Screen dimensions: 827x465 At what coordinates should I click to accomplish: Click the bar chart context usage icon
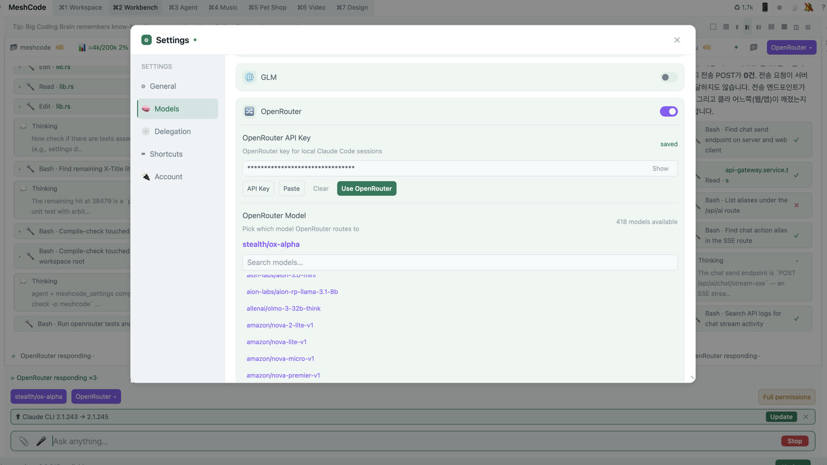pyautogui.click(x=82, y=48)
